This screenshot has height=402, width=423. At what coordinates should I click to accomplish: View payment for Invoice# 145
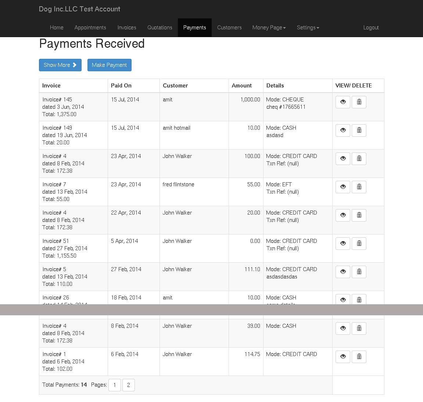pos(343,102)
